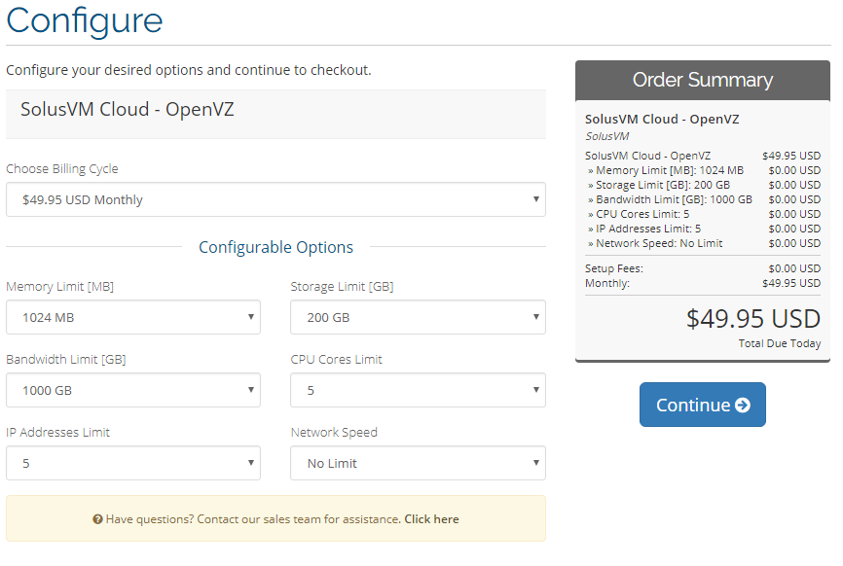Click the 'Choose Billing Cycle' label

coord(62,168)
